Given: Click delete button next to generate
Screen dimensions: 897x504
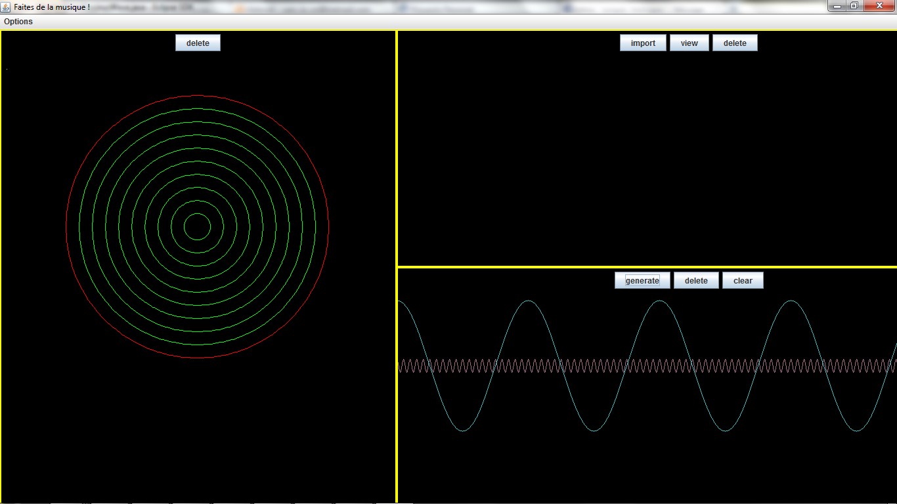Looking at the screenshot, I should [696, 281].
